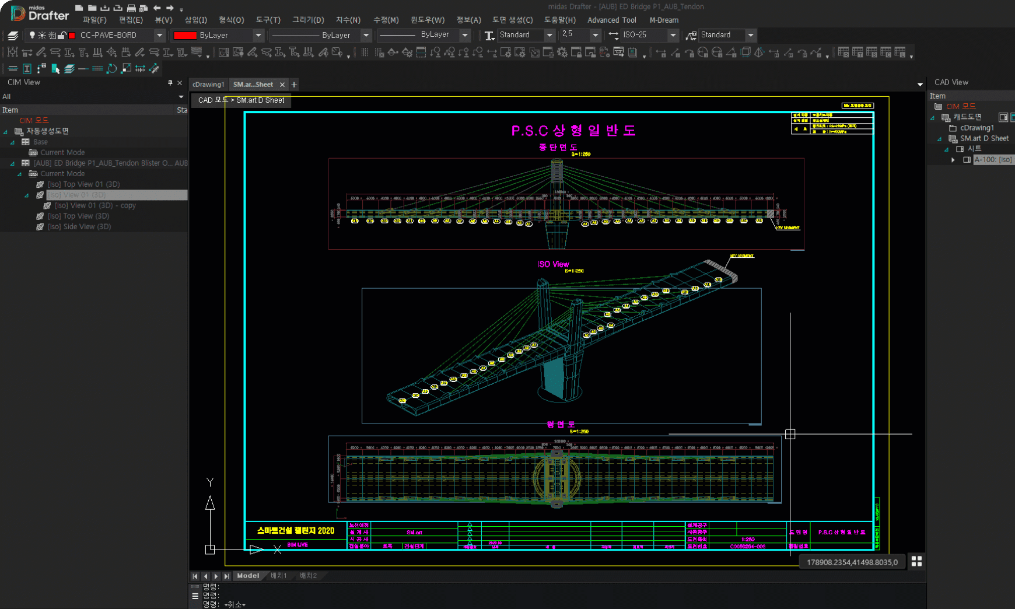Click the Text Style icon beside Standard
The image size is (1015, 609).
coord(489,36)
